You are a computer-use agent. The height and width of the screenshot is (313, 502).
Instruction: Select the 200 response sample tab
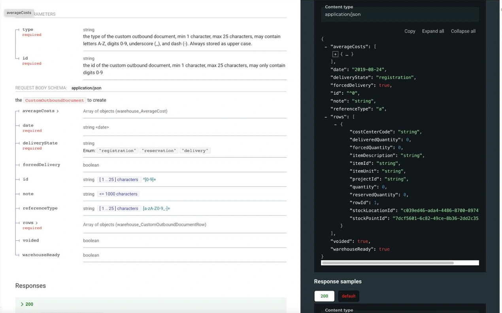[324, 296]
